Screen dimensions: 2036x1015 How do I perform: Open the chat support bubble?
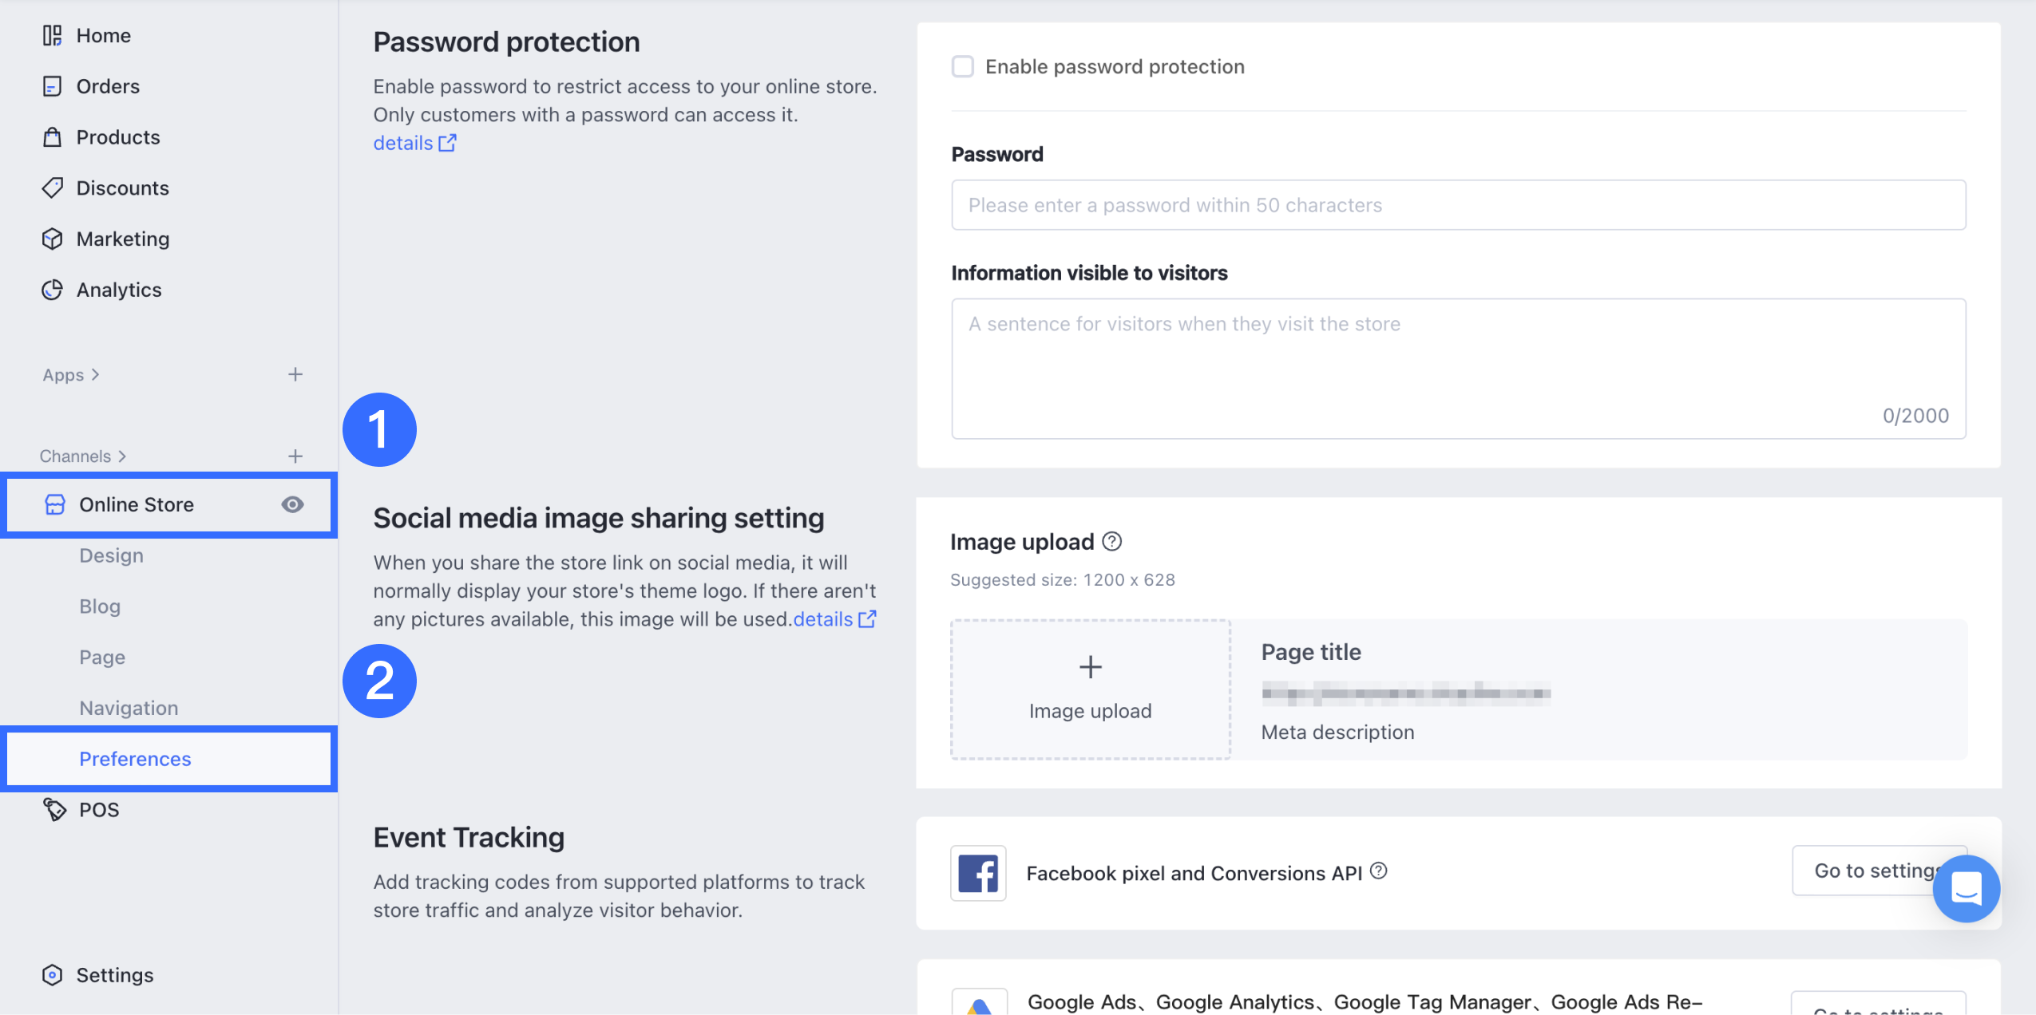click(x=1965, y=888)
